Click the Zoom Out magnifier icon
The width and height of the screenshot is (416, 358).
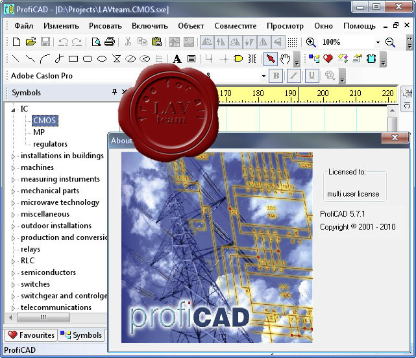click(390, 42)
